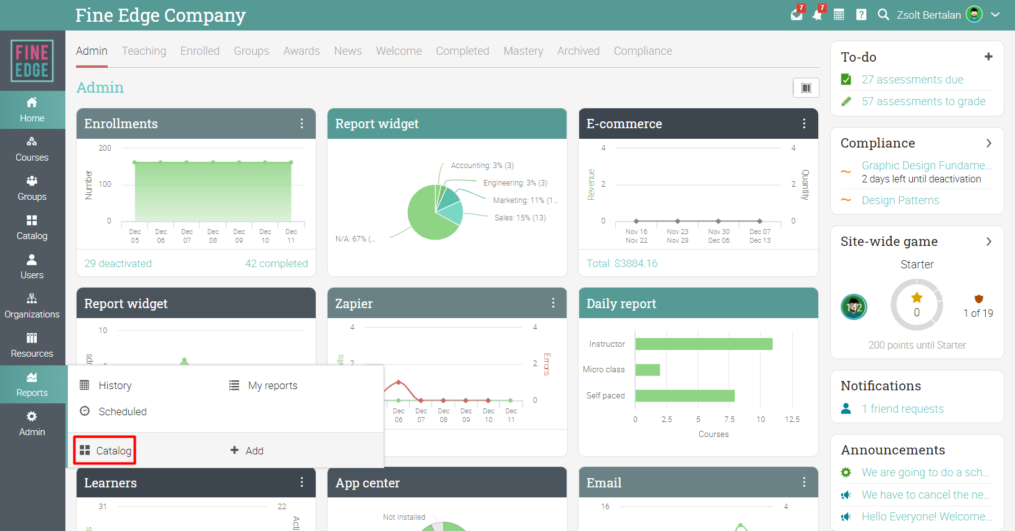Open Organizations in the left sidebar
The image size is (1015, 531).
click(32, 306)
